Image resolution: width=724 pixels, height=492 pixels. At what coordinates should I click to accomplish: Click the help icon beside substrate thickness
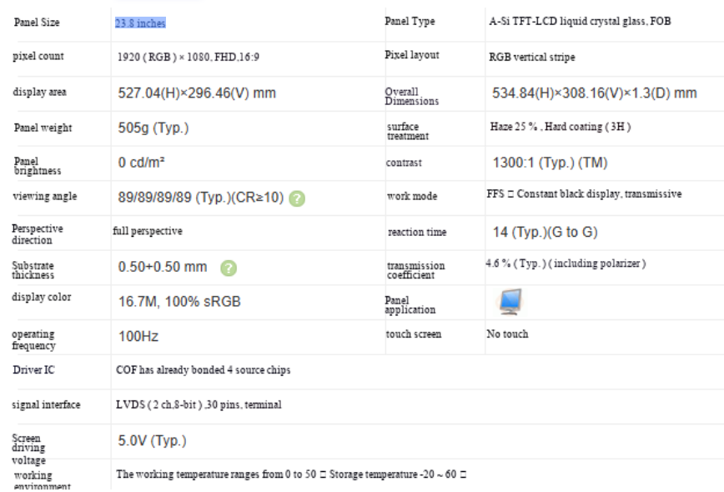229,268
